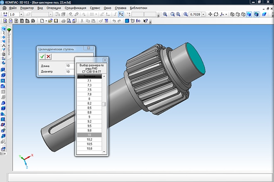
Task: Click the shell operation icon in the side panel
Action: point(3,108)
